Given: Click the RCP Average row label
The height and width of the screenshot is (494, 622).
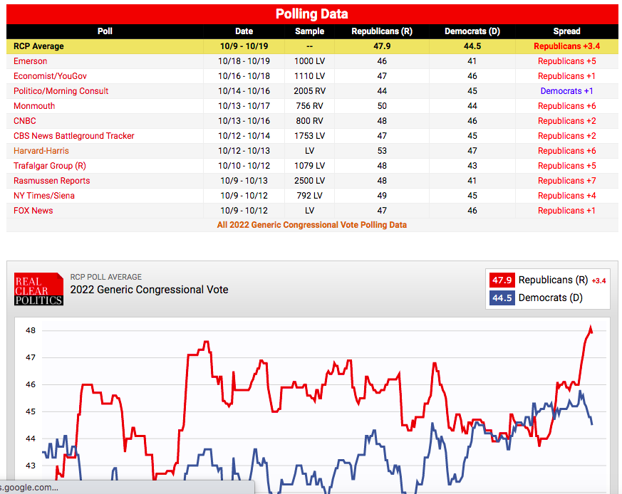Looking at the screenshot, I should coord(38,46).
